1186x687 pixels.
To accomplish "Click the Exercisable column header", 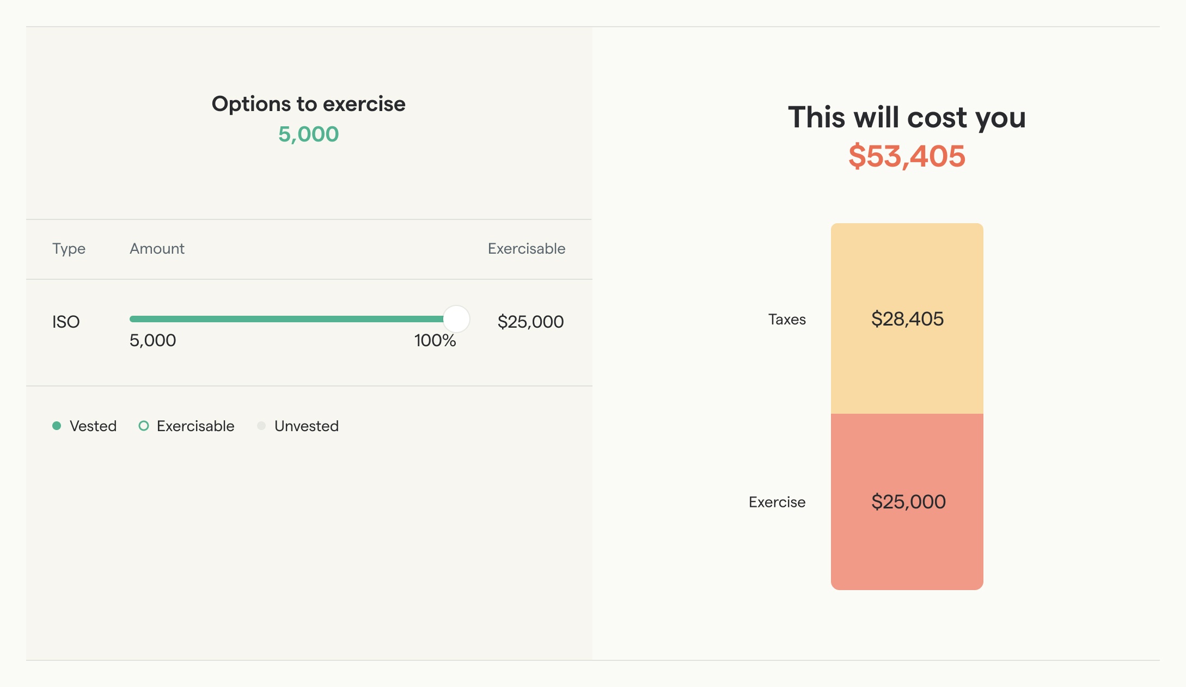I will (x=526, y=249).
